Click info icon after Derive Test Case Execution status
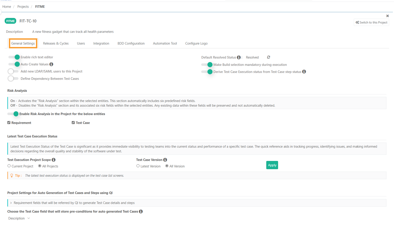Image resolution: width=394 pixels, height=235 pixels. pos(304,72)
